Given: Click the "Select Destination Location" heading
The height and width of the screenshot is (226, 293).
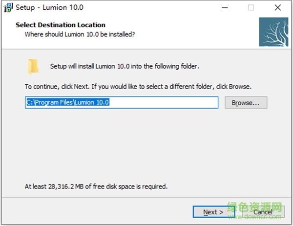Looking at the screenshot, I should click(61, 25).
